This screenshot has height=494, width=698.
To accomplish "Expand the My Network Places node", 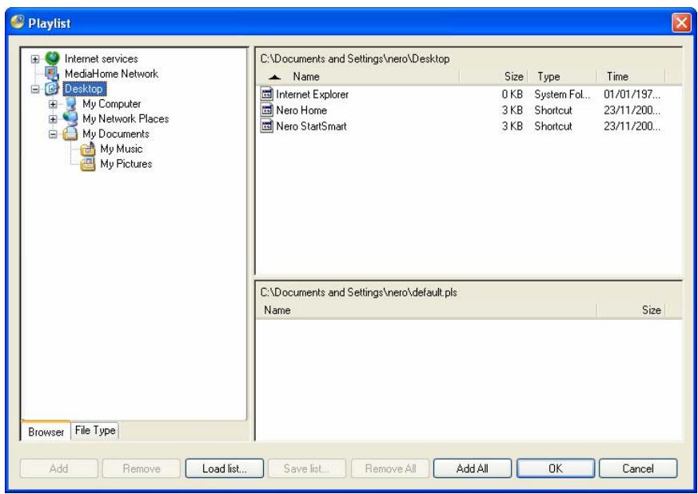I will 53,119.
